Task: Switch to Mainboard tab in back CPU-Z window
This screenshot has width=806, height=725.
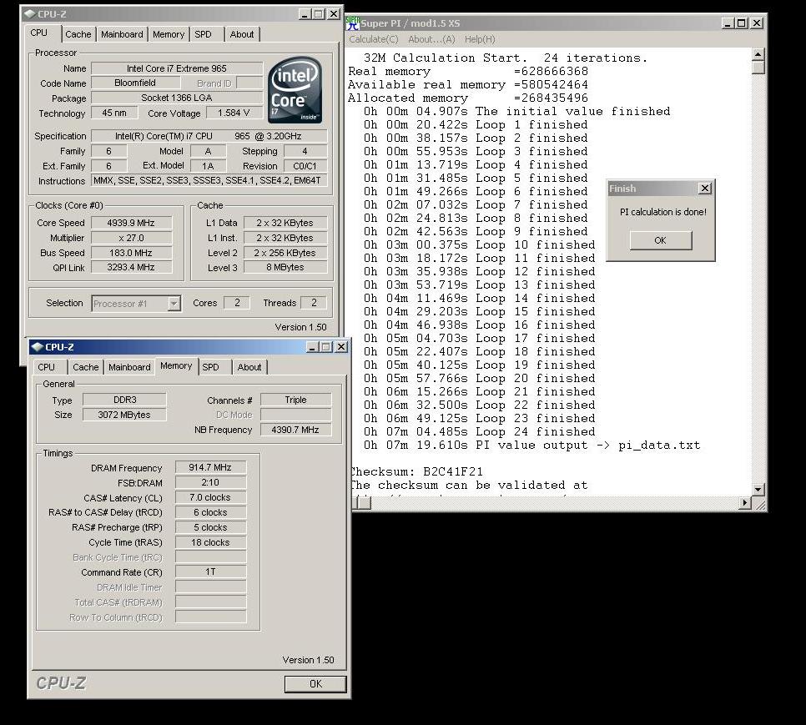Action: pyautogui.click(x=122, y=34)
